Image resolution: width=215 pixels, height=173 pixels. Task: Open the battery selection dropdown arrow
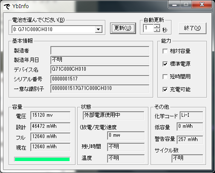click(98, 29)
